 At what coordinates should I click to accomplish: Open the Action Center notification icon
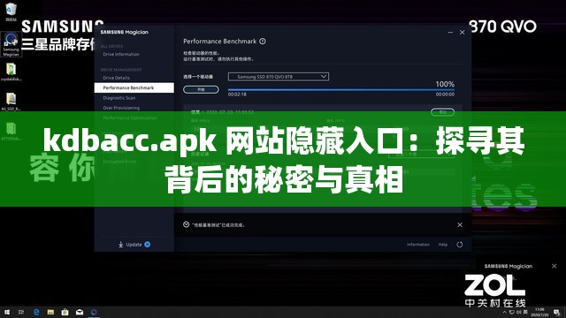[x=556, y=312]
